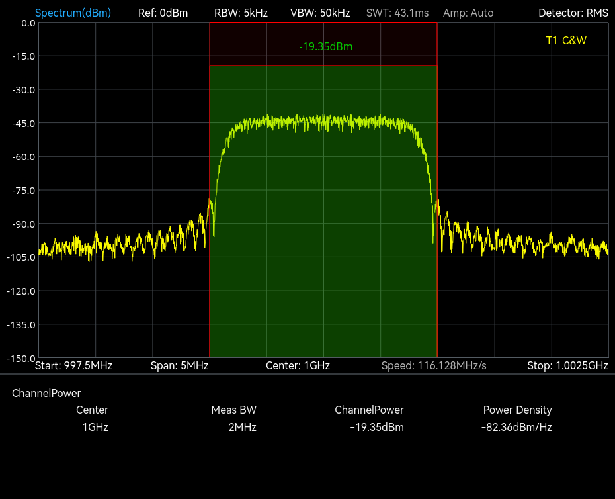Click the -19.35dBm channel power marker label

click(325, 47)
